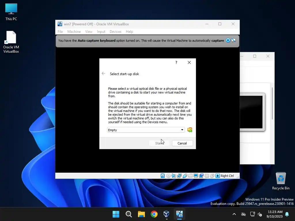The width and height of the screenshot is (295, 221).
Task: Select Oracle VM VirtualBox desktop shortcut
Action: (x=11, y=42)
